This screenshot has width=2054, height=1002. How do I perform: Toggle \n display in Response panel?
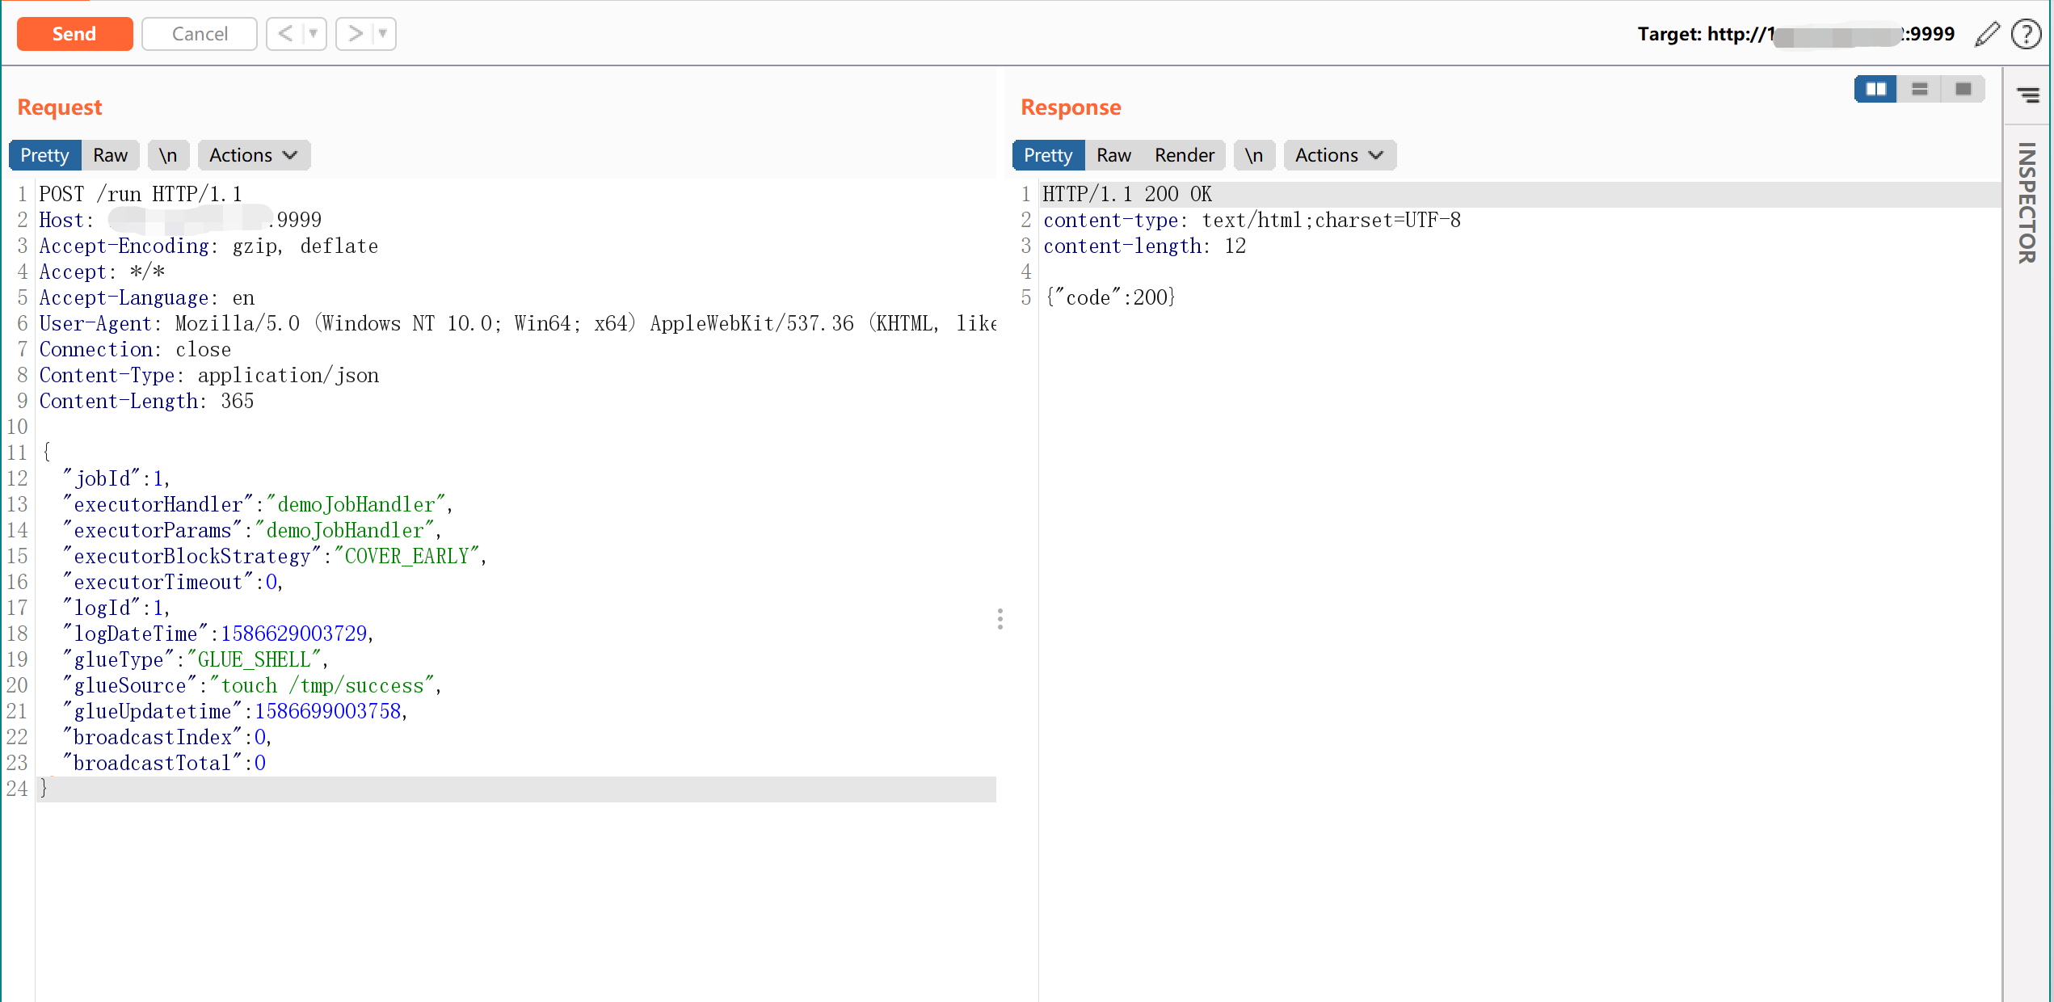pos(1253,155)
